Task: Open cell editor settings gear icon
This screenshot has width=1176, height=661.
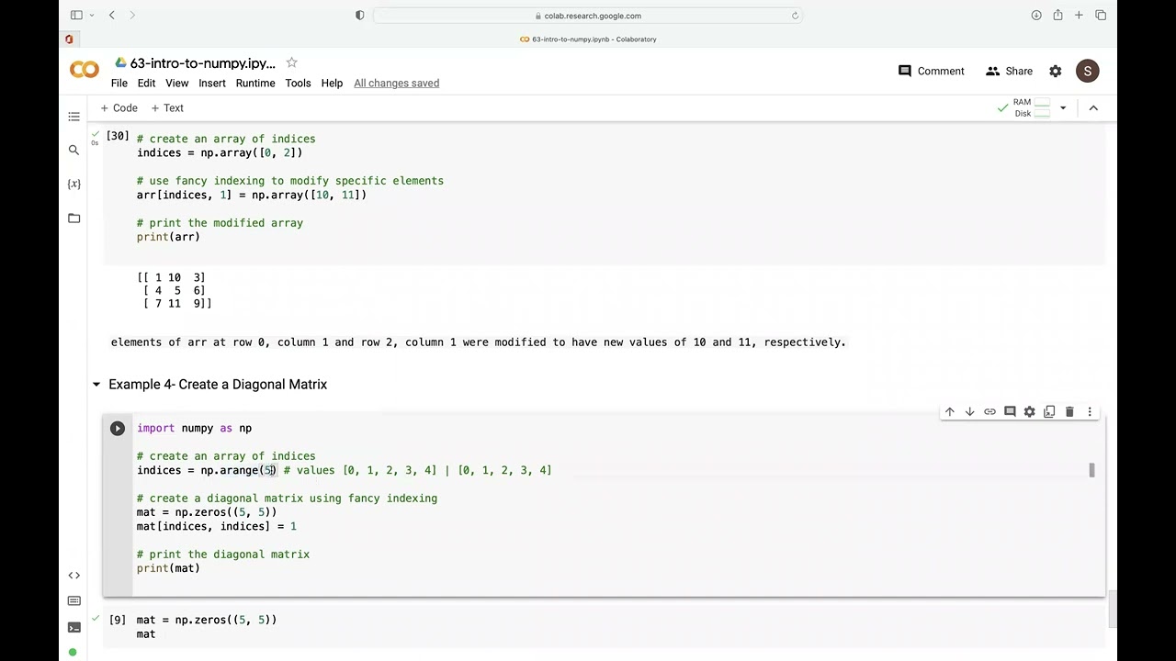Action: coord(1030,412)
